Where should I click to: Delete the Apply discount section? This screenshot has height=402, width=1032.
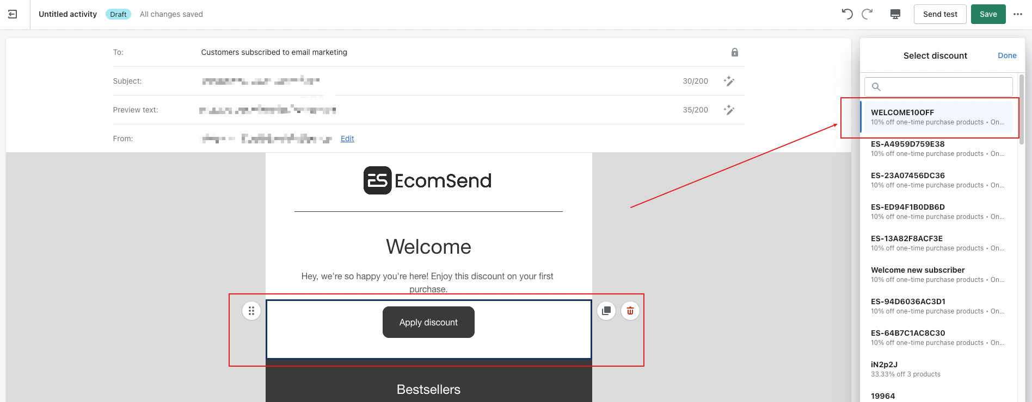(630, 311)
